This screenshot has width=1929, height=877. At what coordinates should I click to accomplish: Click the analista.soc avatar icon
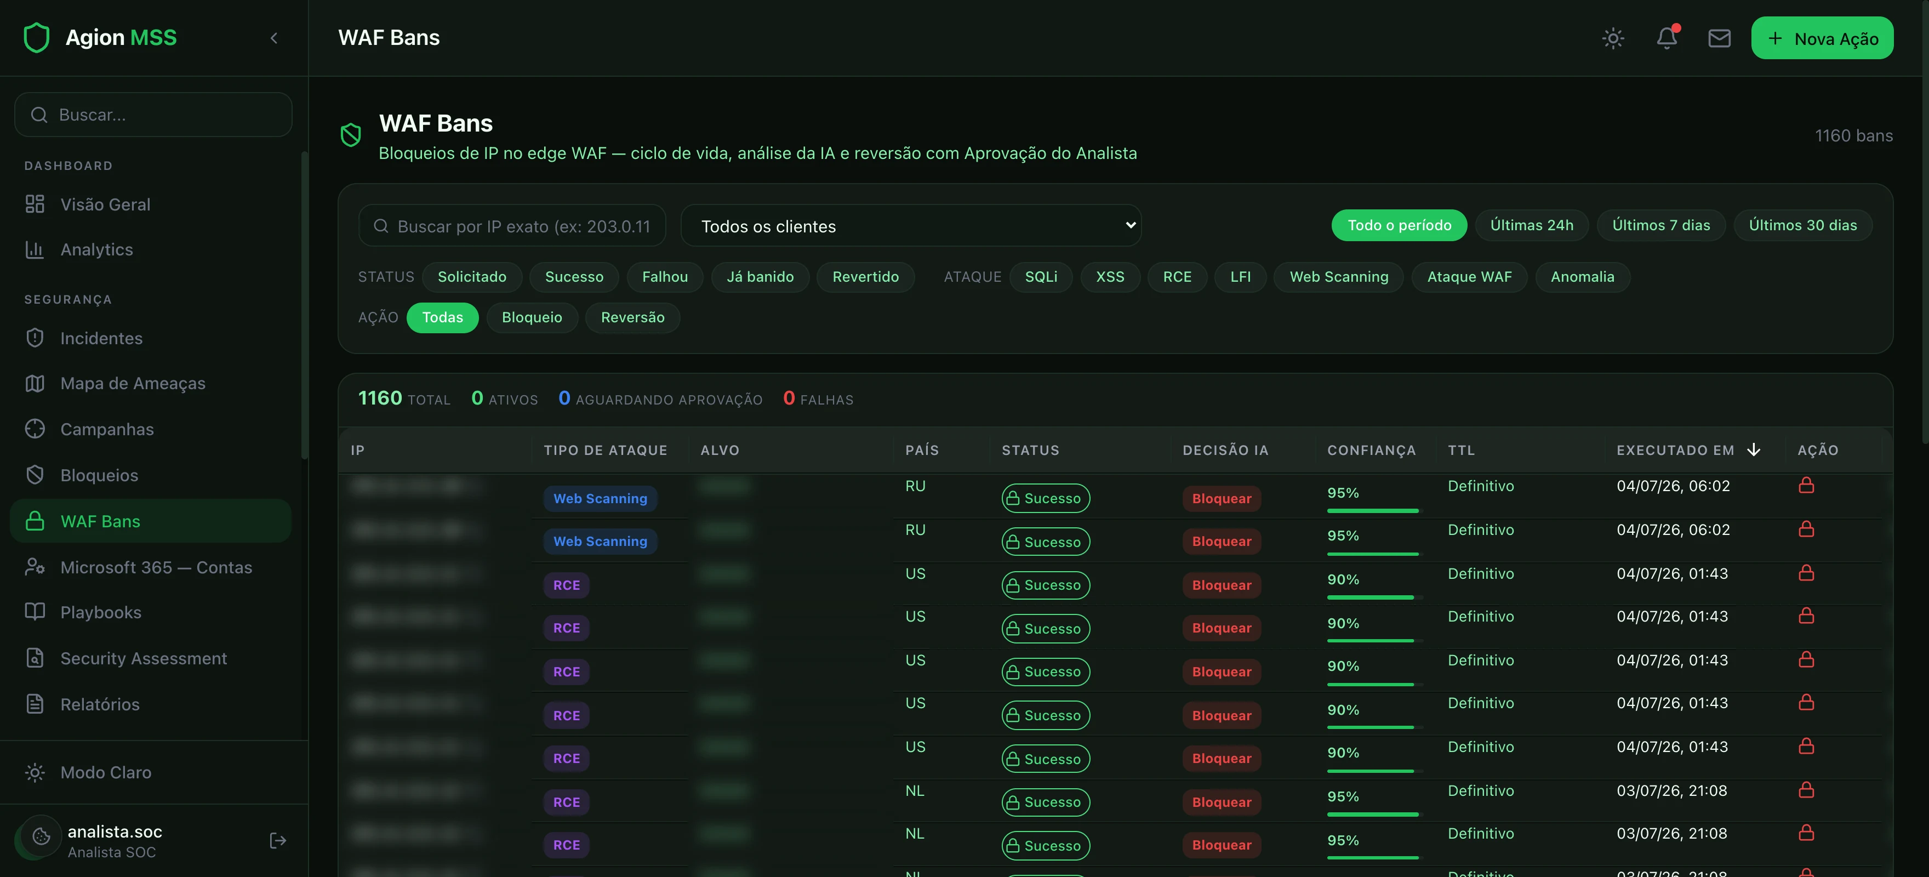(41, 836)
